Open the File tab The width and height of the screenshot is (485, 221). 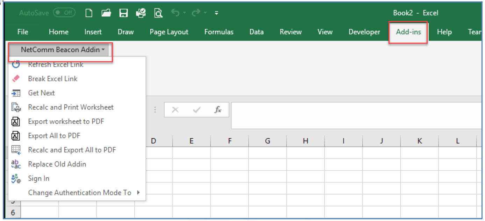(23, 32)
